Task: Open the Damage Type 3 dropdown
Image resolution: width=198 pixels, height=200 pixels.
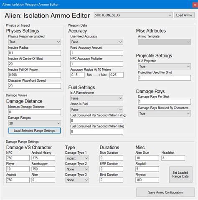Action: (77, 180)
